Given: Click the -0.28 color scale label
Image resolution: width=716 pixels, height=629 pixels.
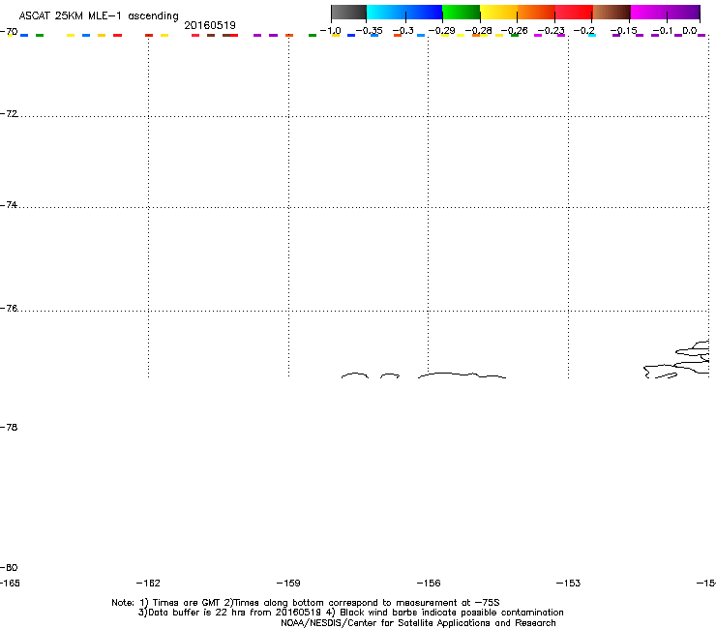Looking at the screenshot, I should [x=478, y=31].
